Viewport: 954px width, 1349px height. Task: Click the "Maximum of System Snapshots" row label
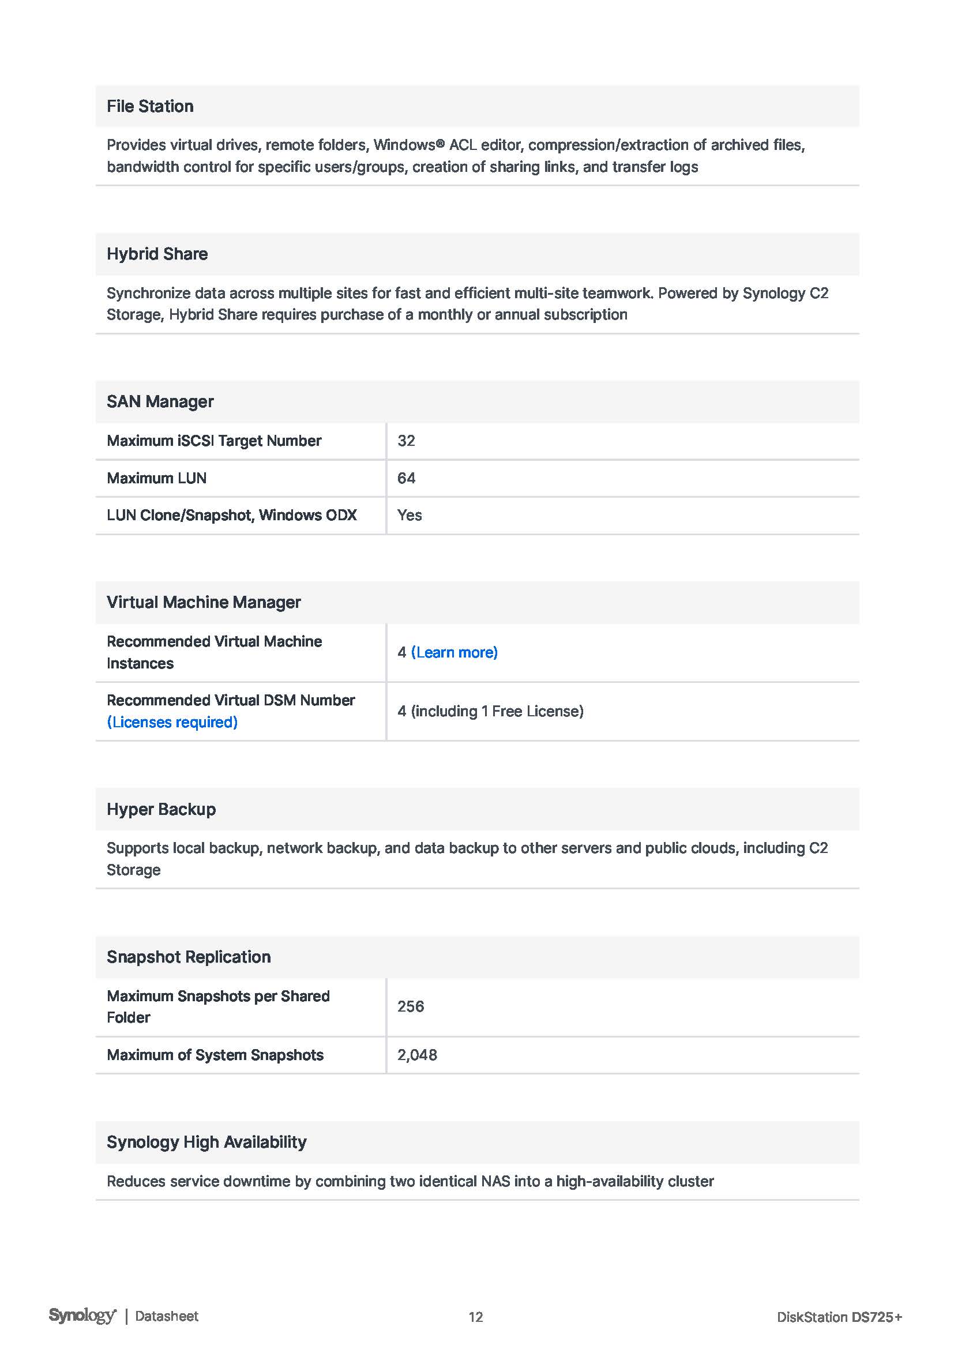pos(215,1055)
